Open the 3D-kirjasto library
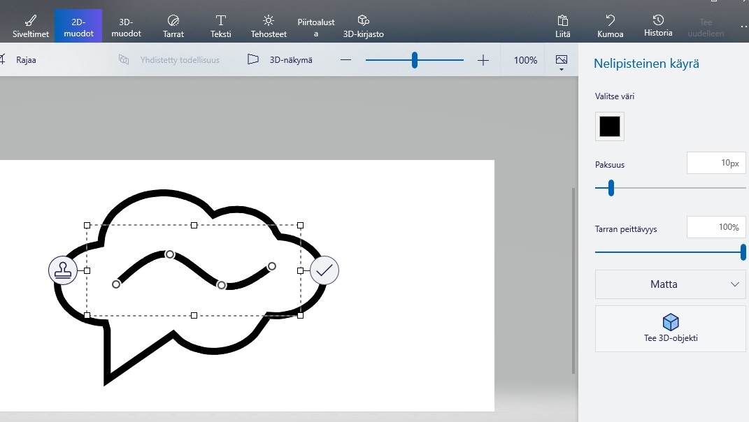This screenshot has width=749, height=422. point(363,26)
